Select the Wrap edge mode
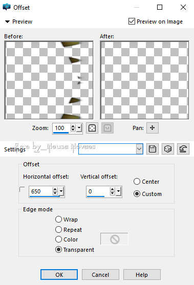The height and width of the screenshot is (285, 194). (58, 220)
